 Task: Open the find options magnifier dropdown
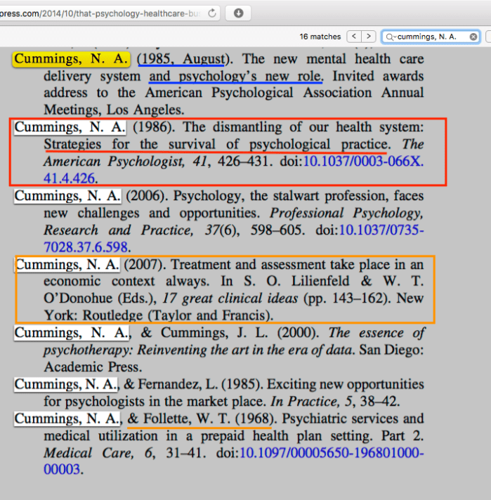[x=390, y=37]
